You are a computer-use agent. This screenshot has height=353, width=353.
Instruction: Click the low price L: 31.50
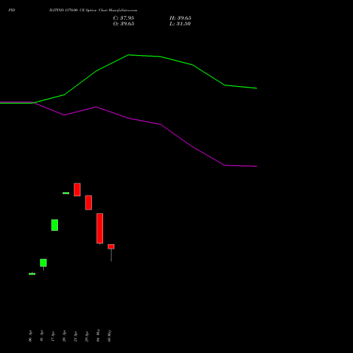180,24
